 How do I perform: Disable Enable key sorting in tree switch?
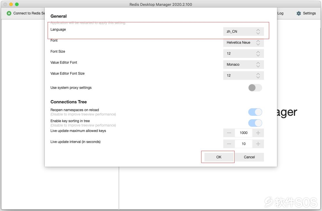(x=255, y=123)
